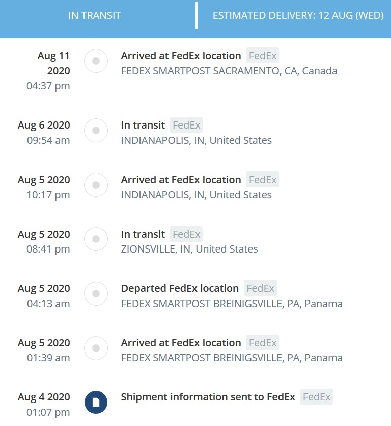The image size is (391, 426).
Task: Click the Departed FedEx location event title
Action: 180,288
